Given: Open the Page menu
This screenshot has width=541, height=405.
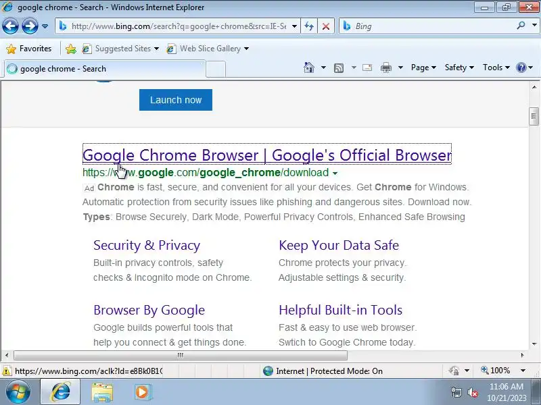Looking at the screenshot, I should click(423, 67).
